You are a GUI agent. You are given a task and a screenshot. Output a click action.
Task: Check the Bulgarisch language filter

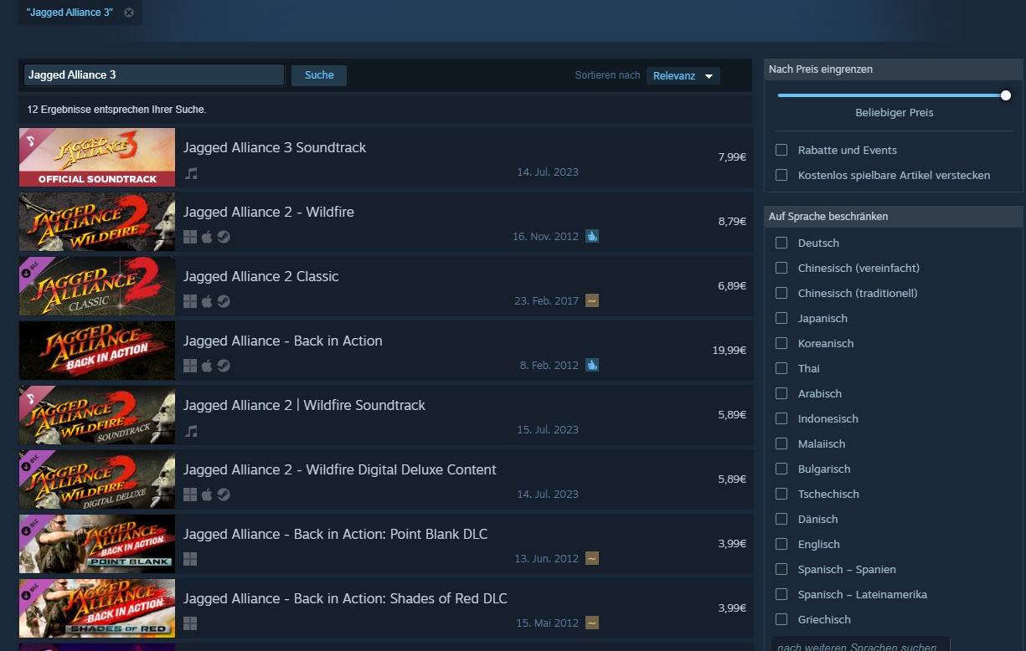(x=781, y=469)
